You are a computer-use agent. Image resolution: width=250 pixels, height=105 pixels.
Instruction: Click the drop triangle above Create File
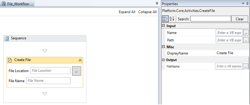click(45, 51)
